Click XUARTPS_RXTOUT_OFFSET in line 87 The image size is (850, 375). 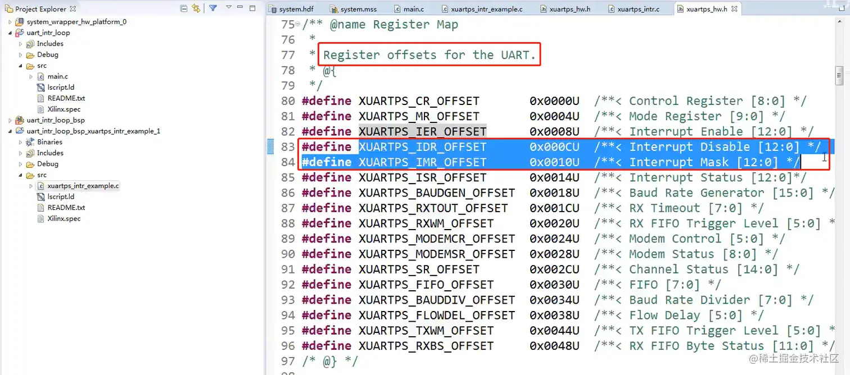click(x=433, y=208)
